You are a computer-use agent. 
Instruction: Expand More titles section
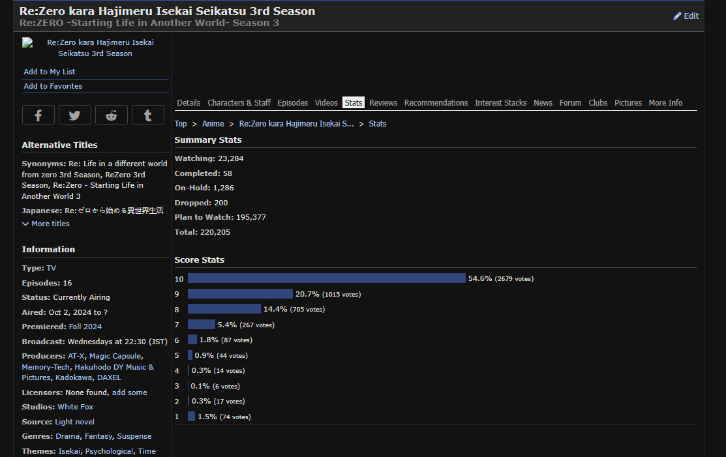coord(46,224)
